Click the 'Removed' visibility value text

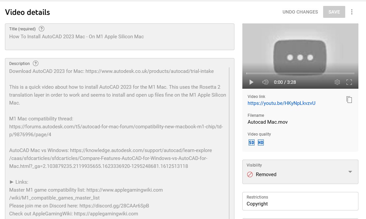[266, 174]
